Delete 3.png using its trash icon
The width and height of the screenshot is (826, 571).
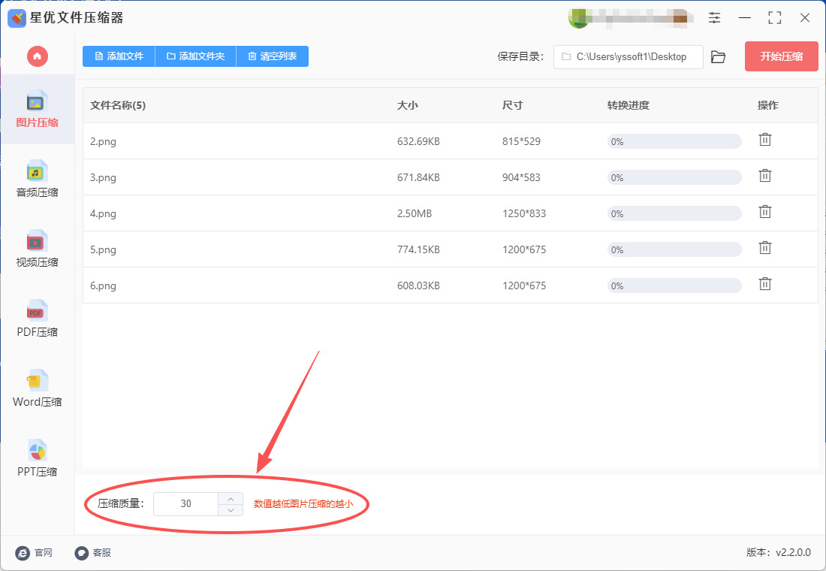[765, 176]
